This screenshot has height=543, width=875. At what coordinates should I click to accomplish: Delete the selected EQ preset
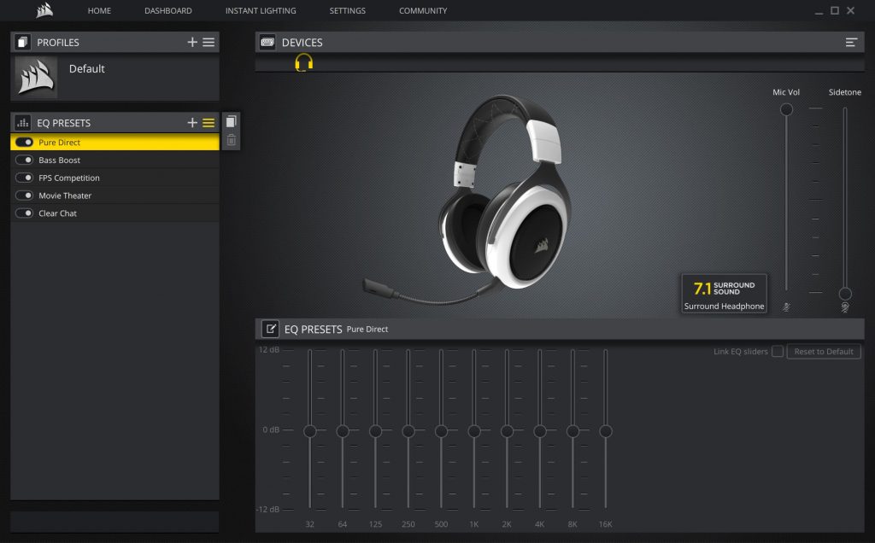point(231,140)
